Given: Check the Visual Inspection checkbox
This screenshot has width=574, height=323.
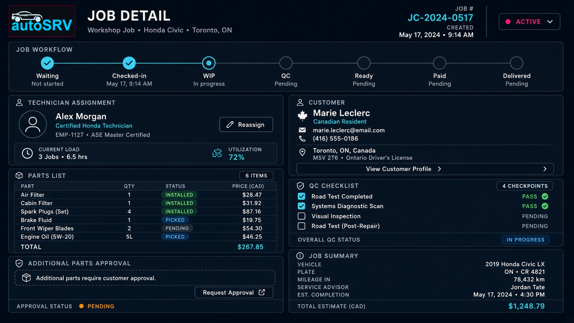Looking at the screenshot, I should 302,216.
